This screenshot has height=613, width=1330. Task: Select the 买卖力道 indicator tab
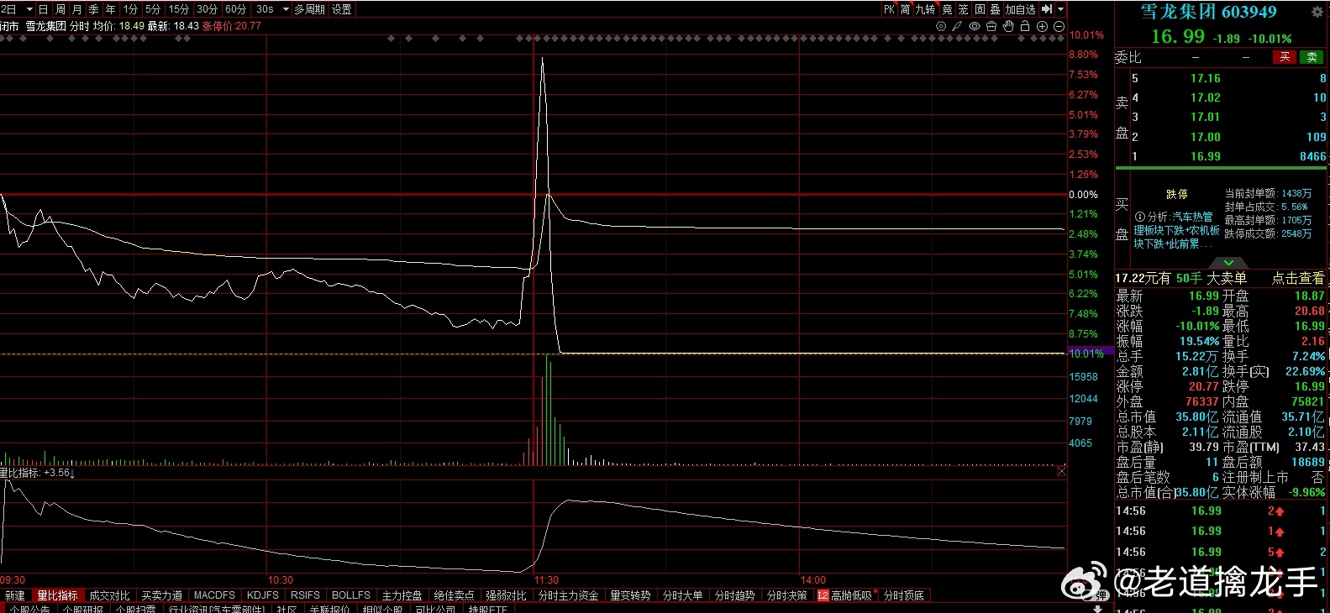(x=161, y=595)
